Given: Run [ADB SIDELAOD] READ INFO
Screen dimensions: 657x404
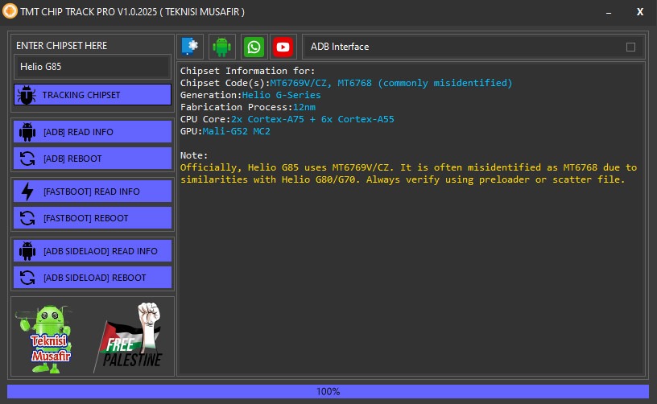Looking at the screenshot, I should point(93,251).
